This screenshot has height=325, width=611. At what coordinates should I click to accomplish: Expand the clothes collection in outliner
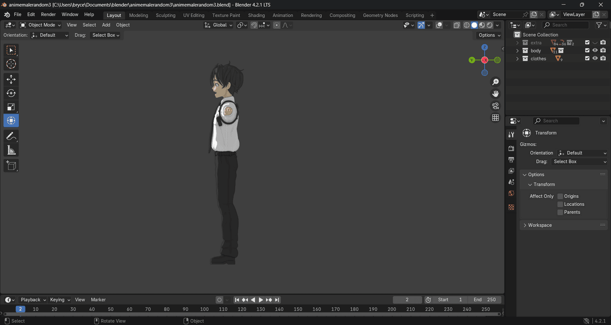click(518, 59)
